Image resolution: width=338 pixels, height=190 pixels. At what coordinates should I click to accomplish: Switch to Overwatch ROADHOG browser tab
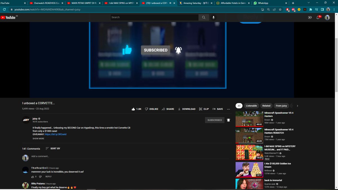click(x=46, y=3)
